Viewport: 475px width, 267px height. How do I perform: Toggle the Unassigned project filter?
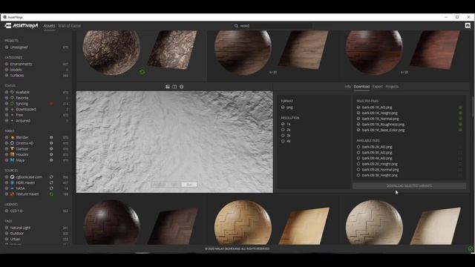[x=7, y=47]
